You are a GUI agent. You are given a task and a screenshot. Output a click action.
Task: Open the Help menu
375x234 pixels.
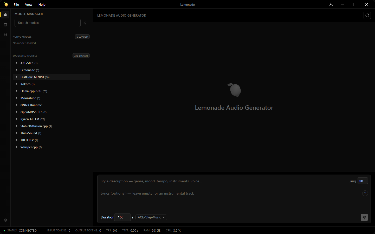[42, 4]
